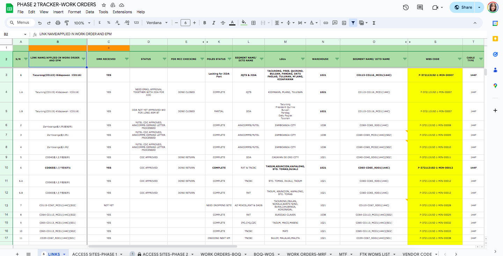This screenshot has height=256, width=503.
Task: Open the Verdana font dropdown
Action: pos(157,23)
